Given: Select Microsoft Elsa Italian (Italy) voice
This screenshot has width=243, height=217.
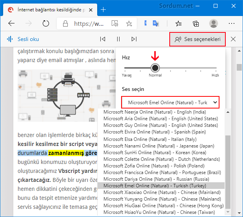Looking at the screenshot, I should 161,139.
